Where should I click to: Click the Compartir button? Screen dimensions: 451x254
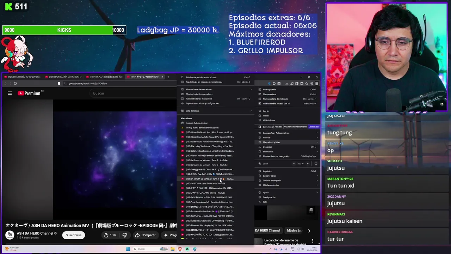point(145,235)
